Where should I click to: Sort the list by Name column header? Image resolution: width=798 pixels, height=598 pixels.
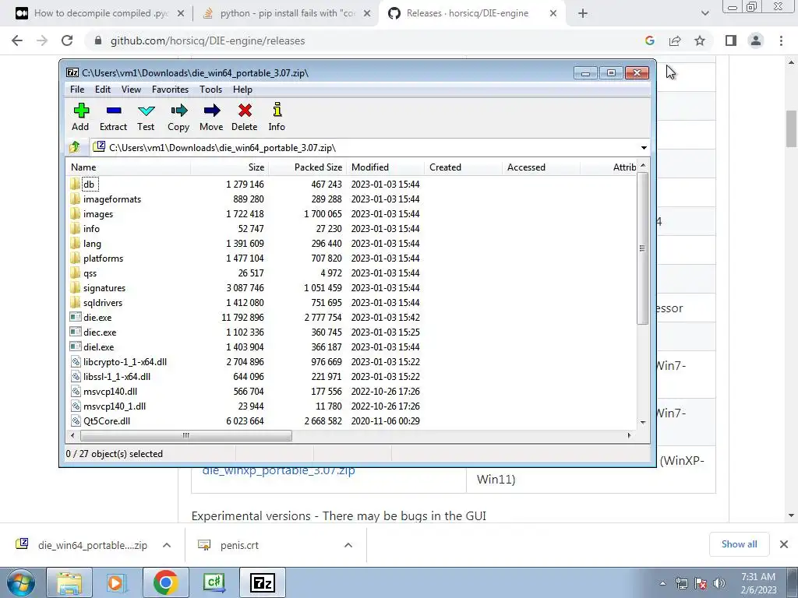point(129,167)
